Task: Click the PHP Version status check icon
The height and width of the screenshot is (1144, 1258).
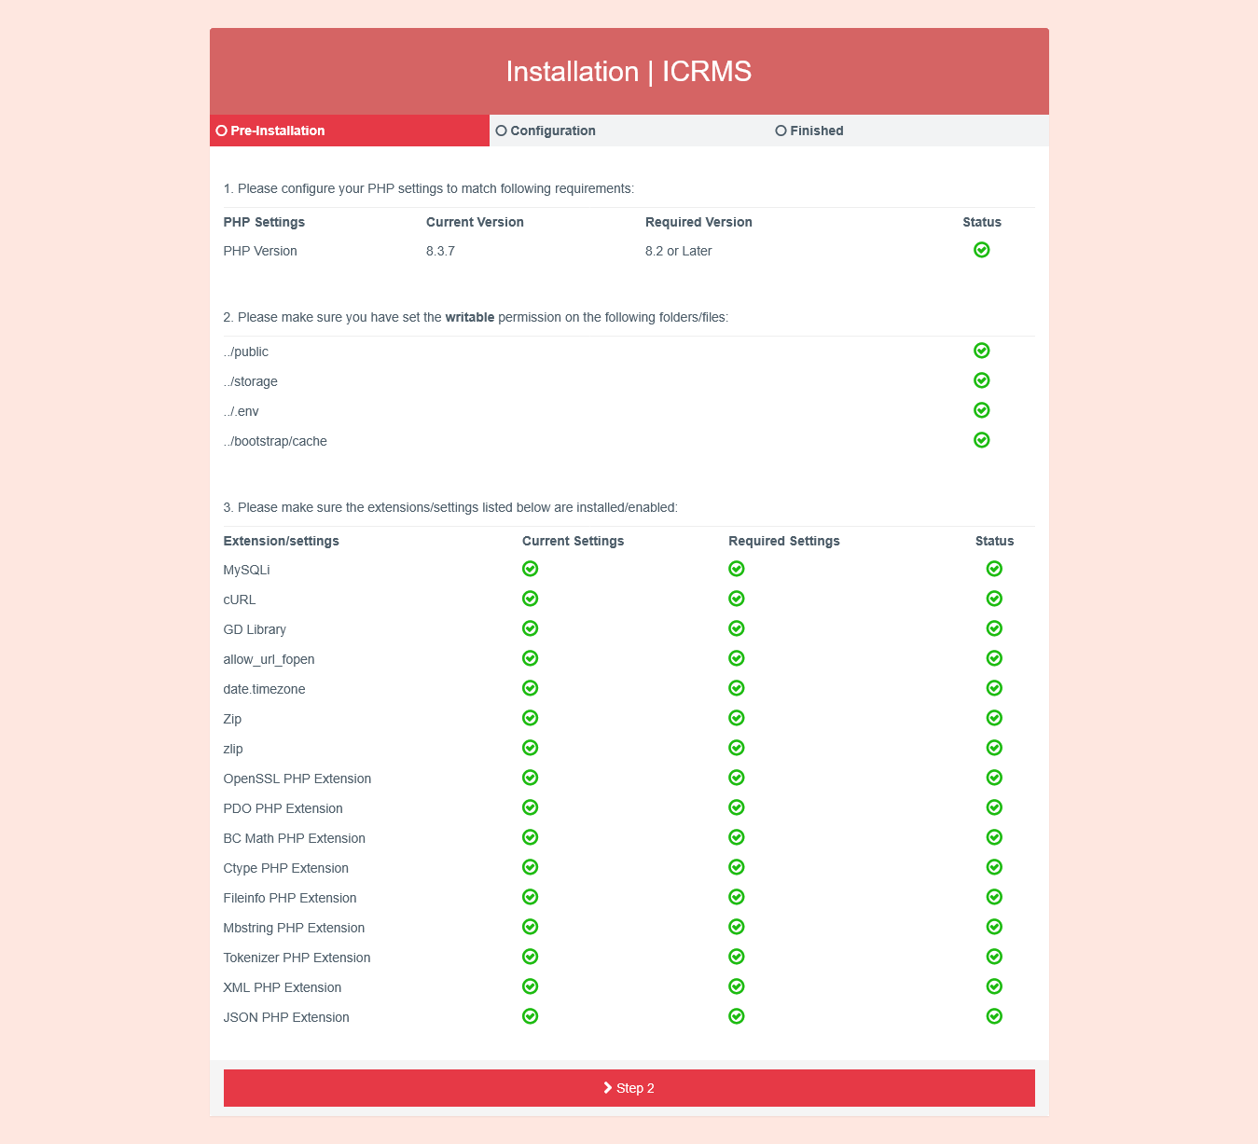Action: [x=981, y=250]
